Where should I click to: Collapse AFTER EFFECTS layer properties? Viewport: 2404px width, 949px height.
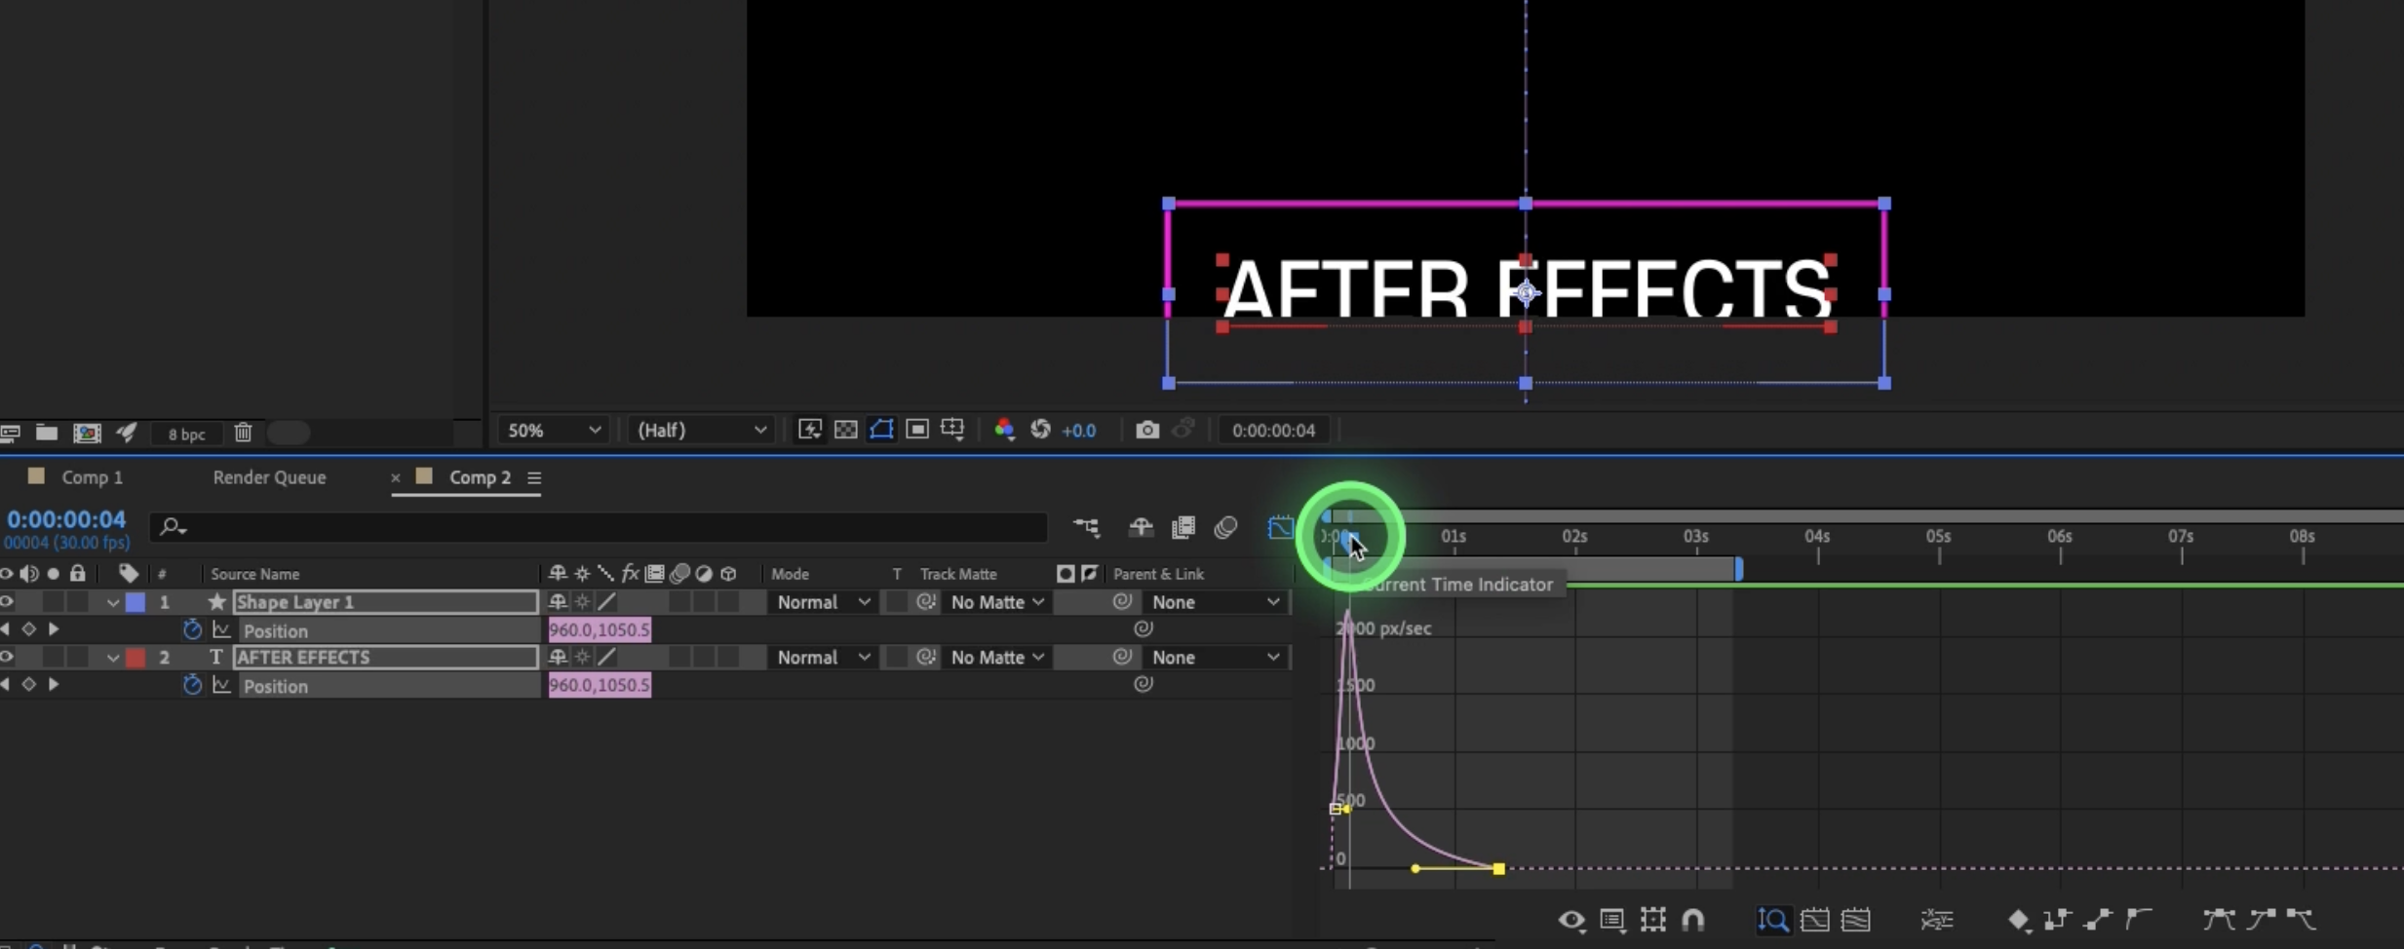113,659
